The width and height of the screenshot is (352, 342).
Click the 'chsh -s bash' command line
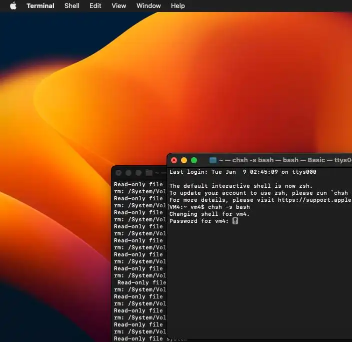(209, 207)
